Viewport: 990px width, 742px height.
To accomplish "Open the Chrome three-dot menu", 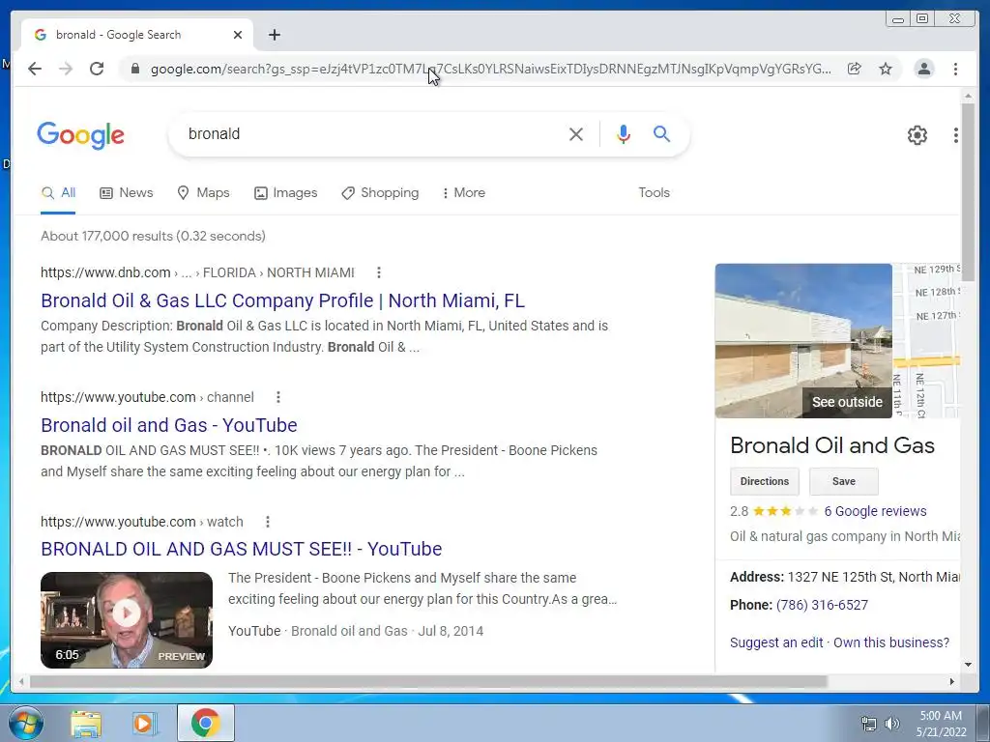I will pyautogui.click(x=955, y=69).
